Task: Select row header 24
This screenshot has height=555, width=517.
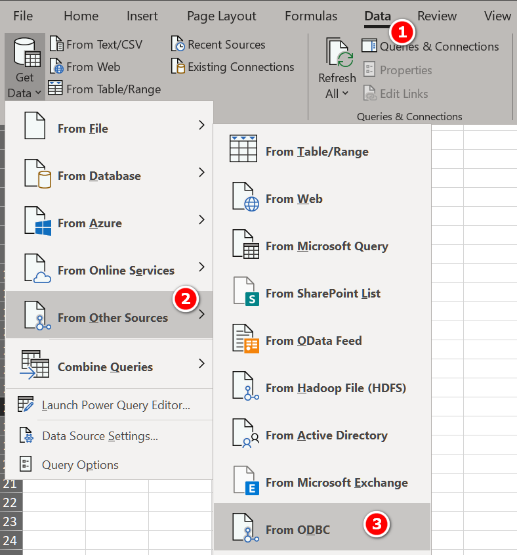Action: 10,541
